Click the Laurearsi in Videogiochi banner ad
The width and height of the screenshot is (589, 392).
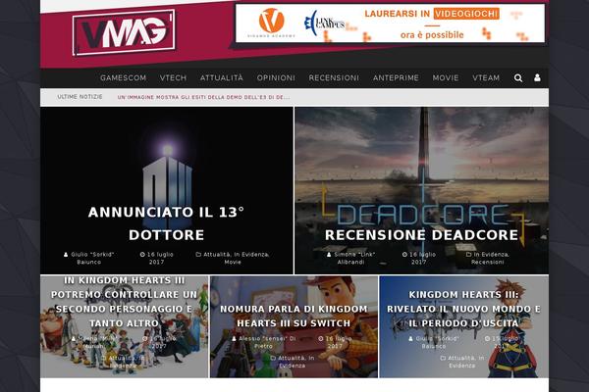point(390,24)
